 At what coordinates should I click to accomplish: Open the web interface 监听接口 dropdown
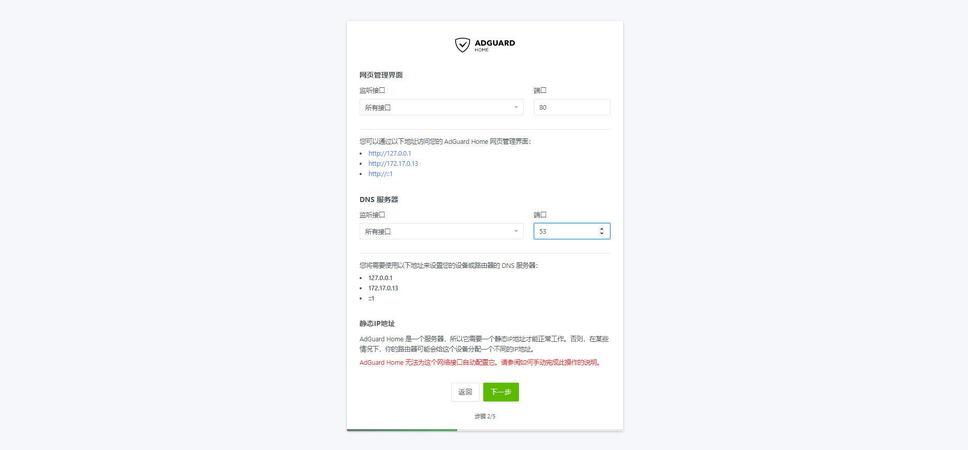441,107
